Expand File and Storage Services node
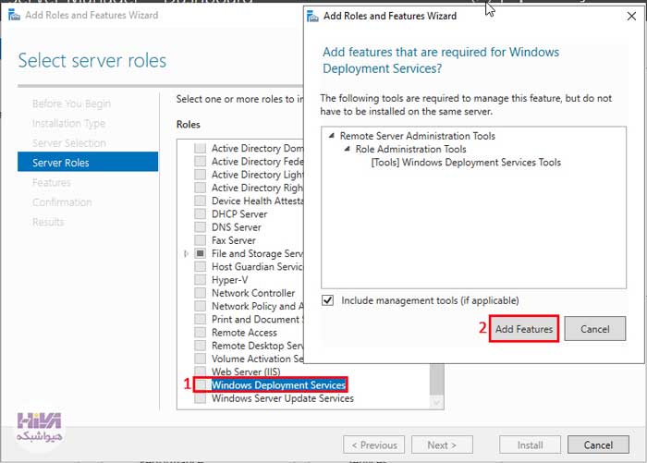The height and width of the screenshot is (463, 647). [x=186, y=253]
